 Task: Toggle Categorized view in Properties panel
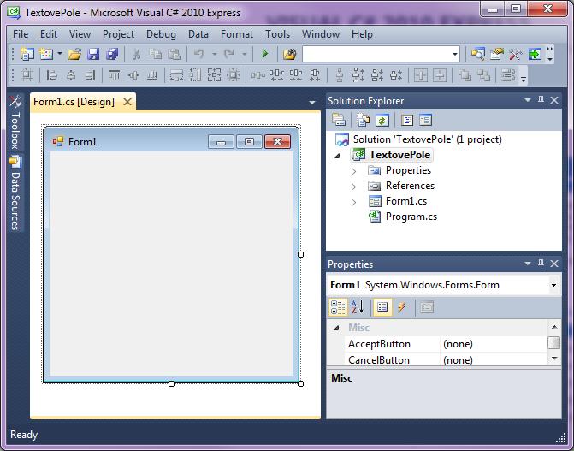338,307
